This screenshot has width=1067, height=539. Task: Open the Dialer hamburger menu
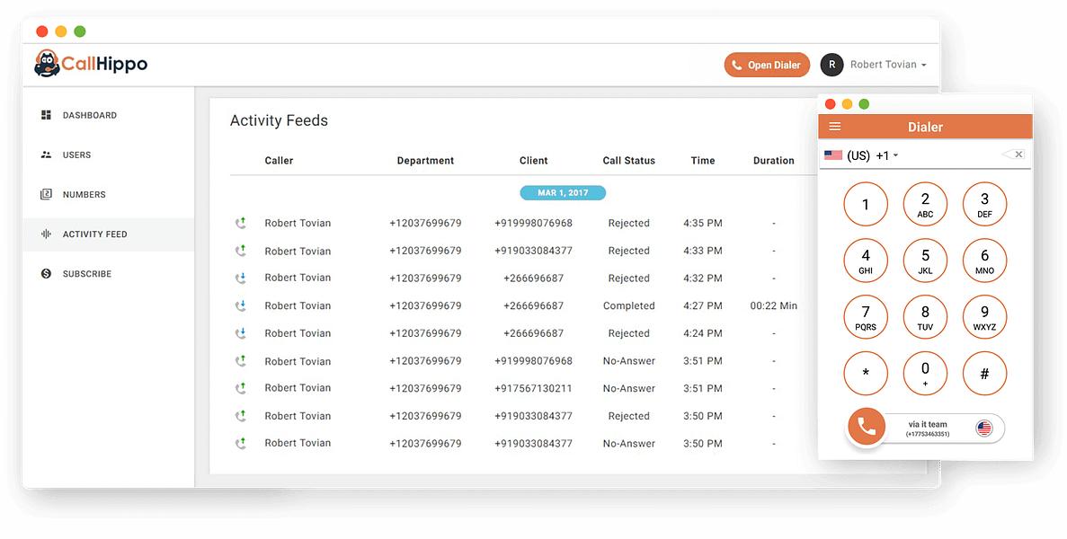coord(835,127)
